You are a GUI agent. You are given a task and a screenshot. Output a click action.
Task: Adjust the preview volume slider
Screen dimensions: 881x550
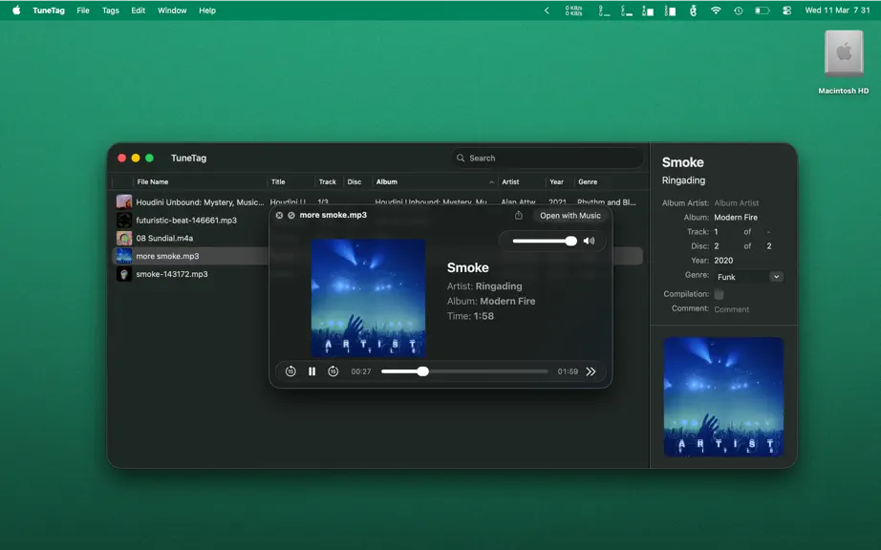coord(545,241)
